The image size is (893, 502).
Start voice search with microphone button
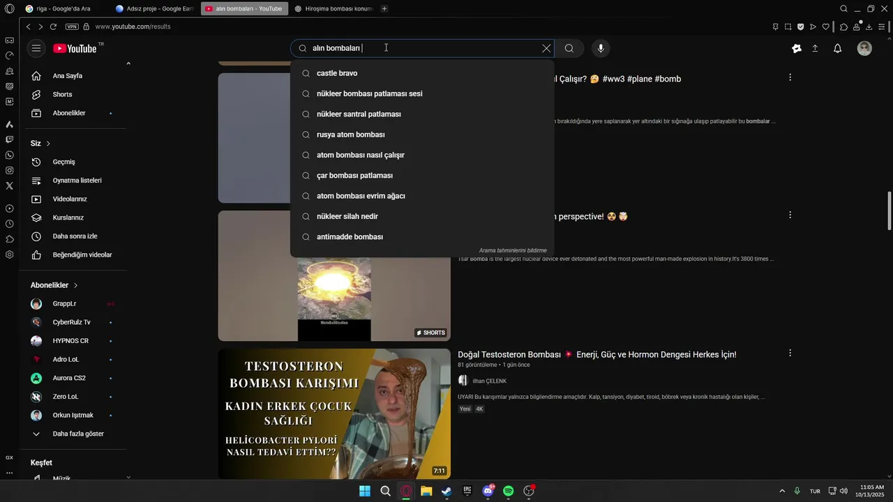[x=601, y=48]
